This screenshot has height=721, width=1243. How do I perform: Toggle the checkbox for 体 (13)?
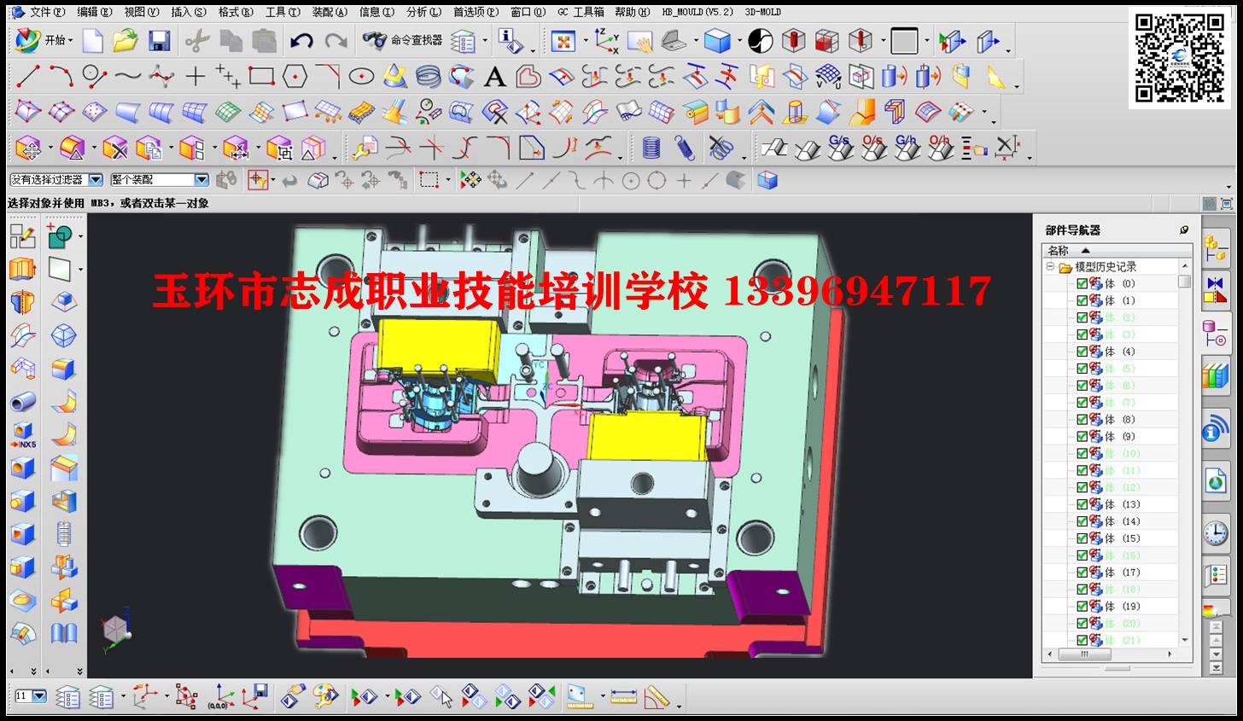pyautogui.click(x=1082, y=504)
